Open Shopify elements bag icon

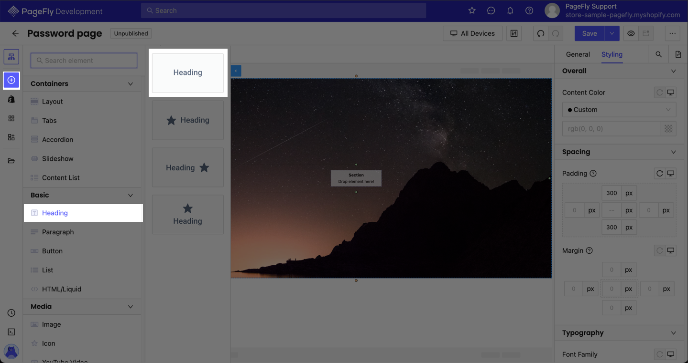pyautogui.click(x=11, y=99)
